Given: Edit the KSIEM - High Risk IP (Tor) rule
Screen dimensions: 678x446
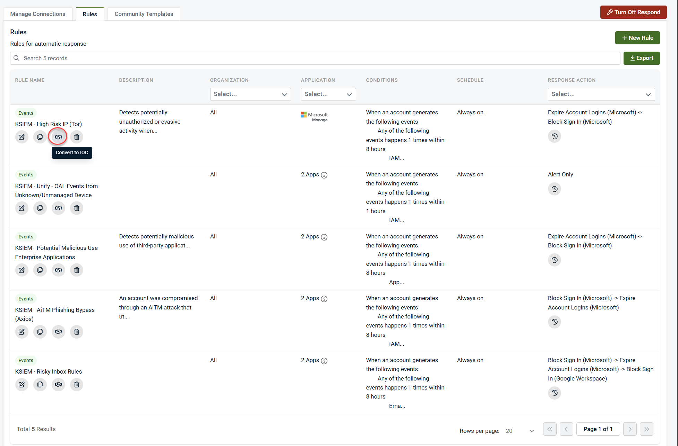Looking at the screenshot, I should coord(22,137).
